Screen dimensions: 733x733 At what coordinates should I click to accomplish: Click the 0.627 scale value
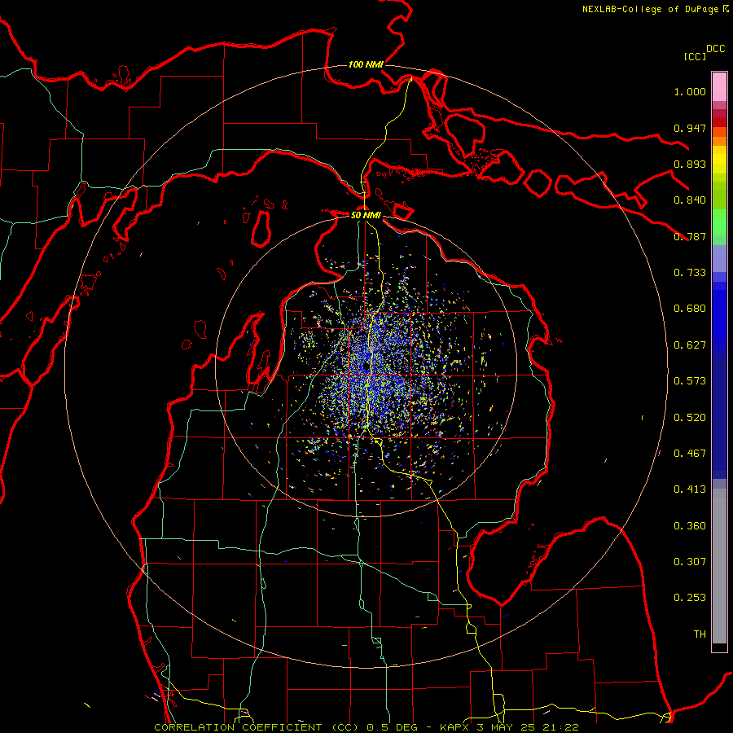tap(690, 345)
